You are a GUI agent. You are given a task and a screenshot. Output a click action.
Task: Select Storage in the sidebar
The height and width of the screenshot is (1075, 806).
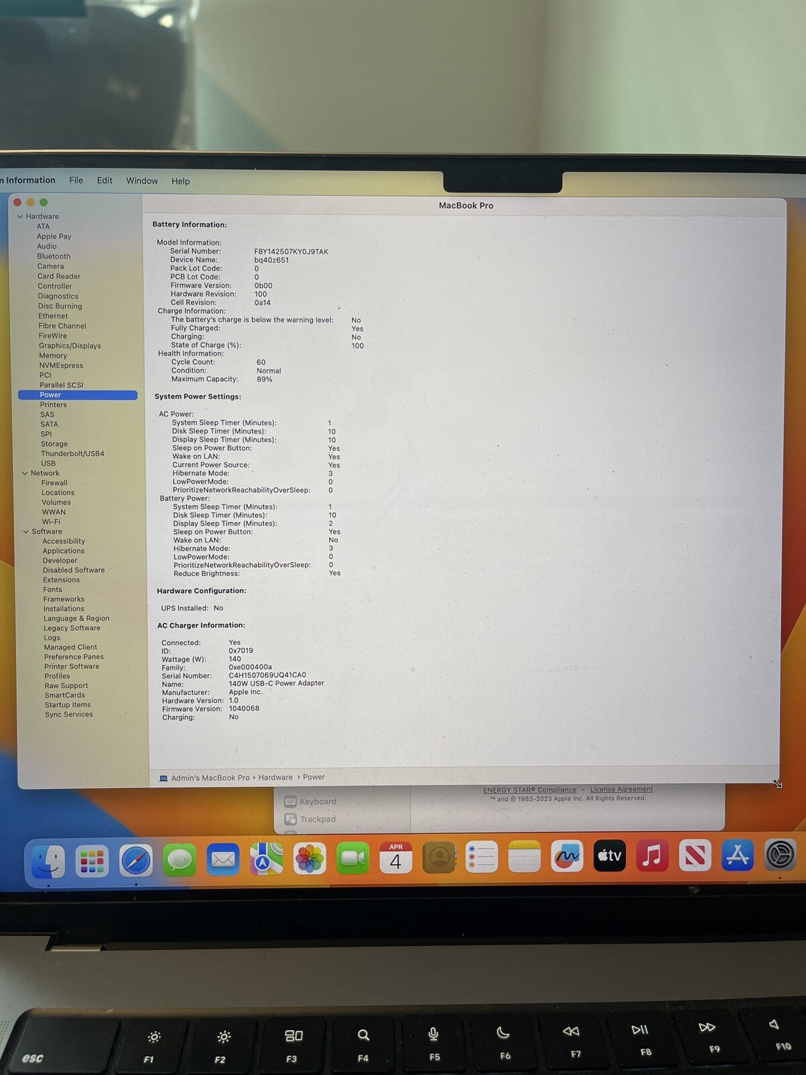click(x=54, y=444)
